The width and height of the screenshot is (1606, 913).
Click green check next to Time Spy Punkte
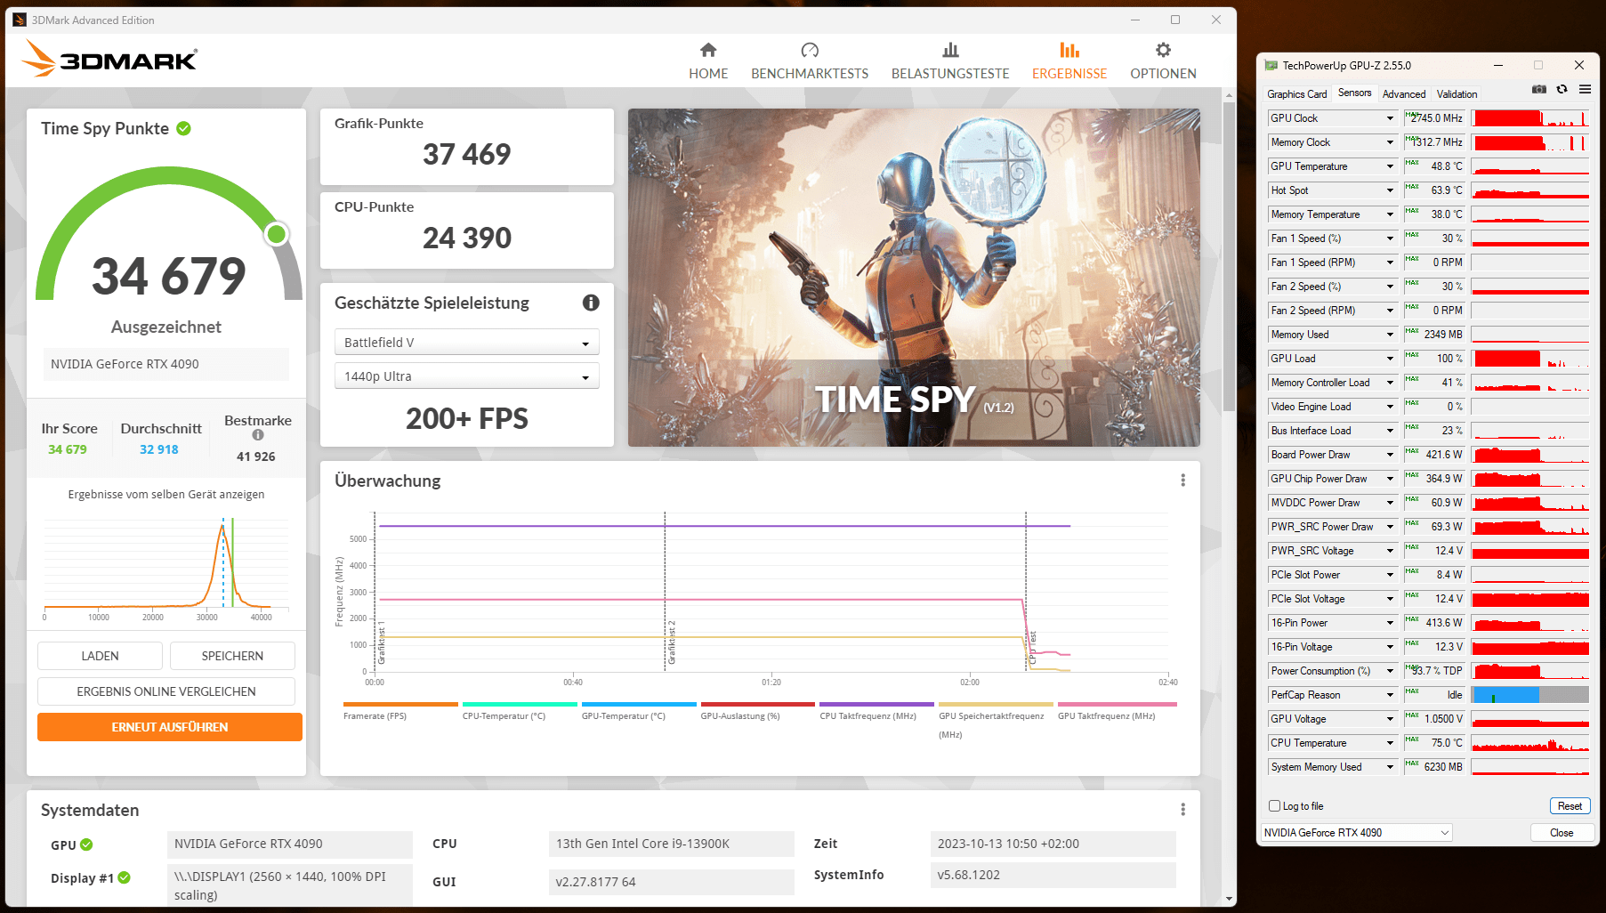(x=184, y=128)
